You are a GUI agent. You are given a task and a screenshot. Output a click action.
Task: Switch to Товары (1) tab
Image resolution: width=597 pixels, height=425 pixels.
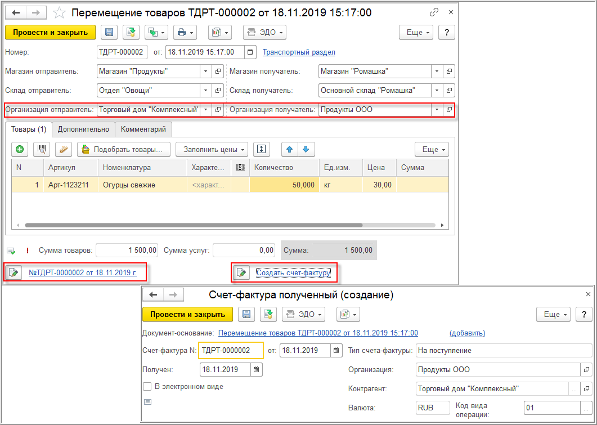tap(29, 129)
